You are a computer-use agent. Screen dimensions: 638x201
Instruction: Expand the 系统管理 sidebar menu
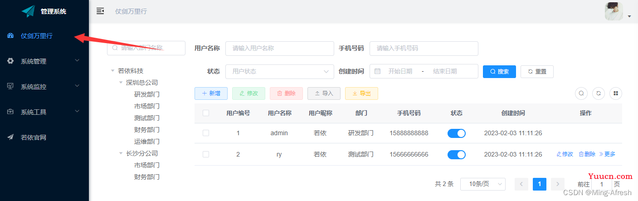point(44,61)
